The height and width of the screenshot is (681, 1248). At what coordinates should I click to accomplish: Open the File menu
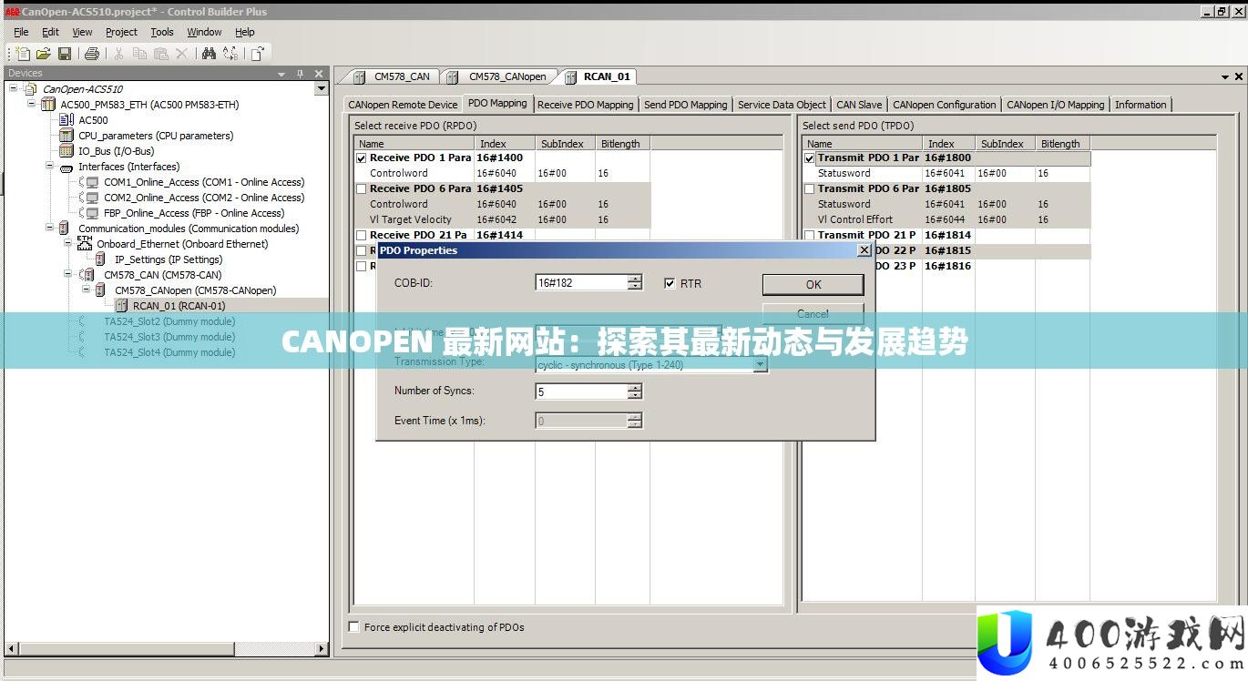pos(21,32)
